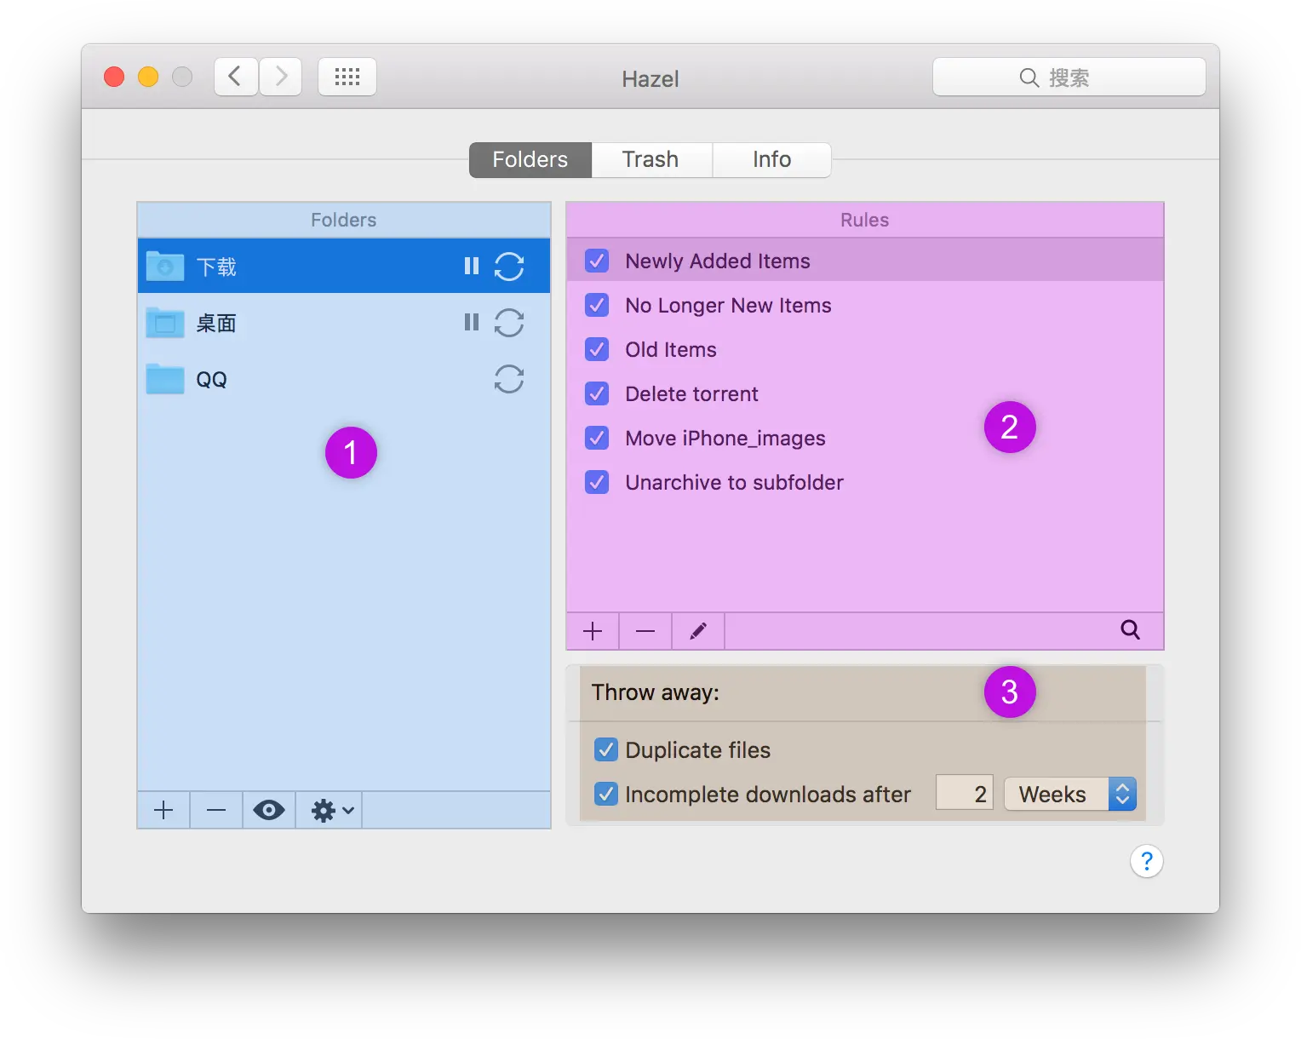
Task: Select the Old Items rule name
Action: [x=671, y=349]
